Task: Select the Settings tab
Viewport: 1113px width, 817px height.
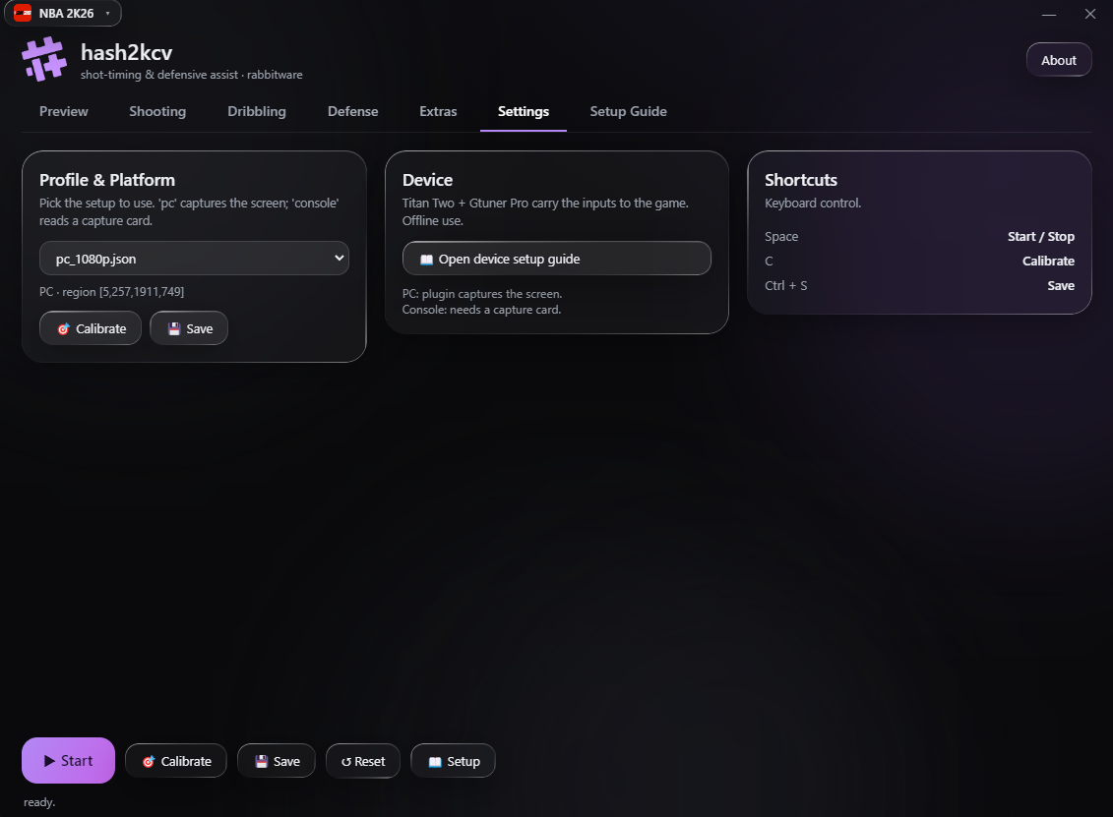Action: point(524,111)
